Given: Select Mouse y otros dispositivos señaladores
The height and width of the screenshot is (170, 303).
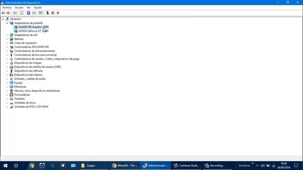Looking at the screenshot, I should coord(37,91).
